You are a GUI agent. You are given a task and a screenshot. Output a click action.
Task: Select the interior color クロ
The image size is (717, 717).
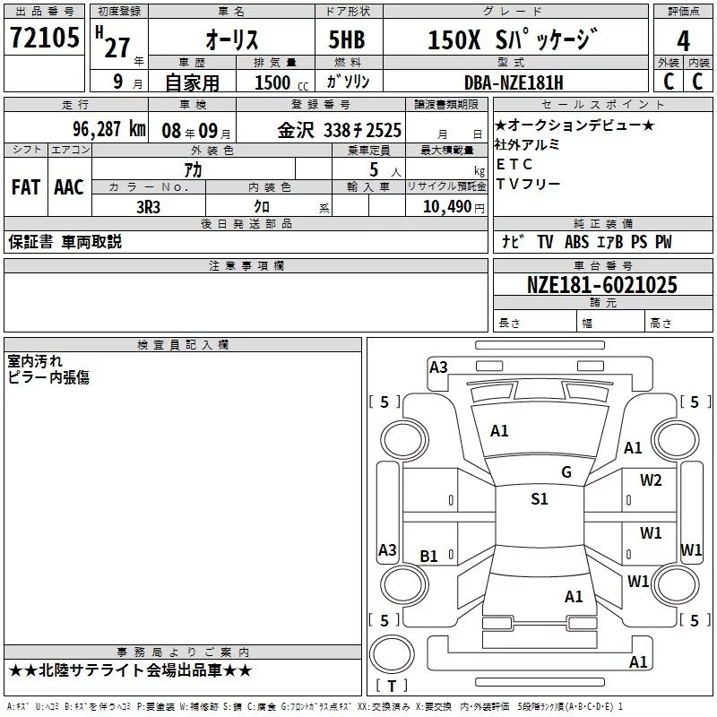coord(262,207)
